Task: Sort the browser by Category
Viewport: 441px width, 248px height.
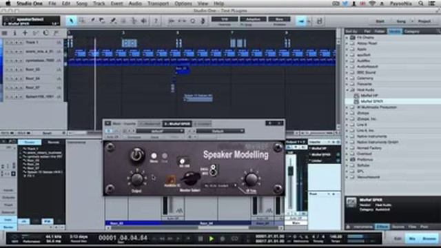Action: 412,31
